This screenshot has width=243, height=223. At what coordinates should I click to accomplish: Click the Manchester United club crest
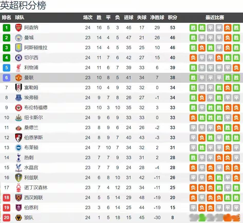click(18, 78)
